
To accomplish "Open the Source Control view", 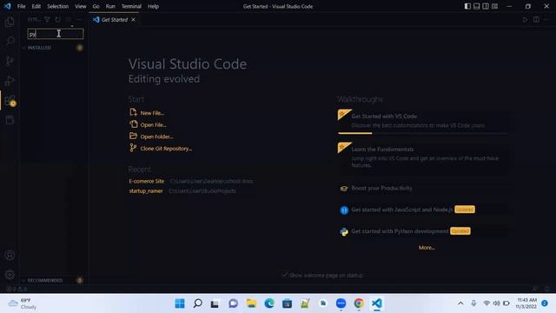I will tap(10, 61).
